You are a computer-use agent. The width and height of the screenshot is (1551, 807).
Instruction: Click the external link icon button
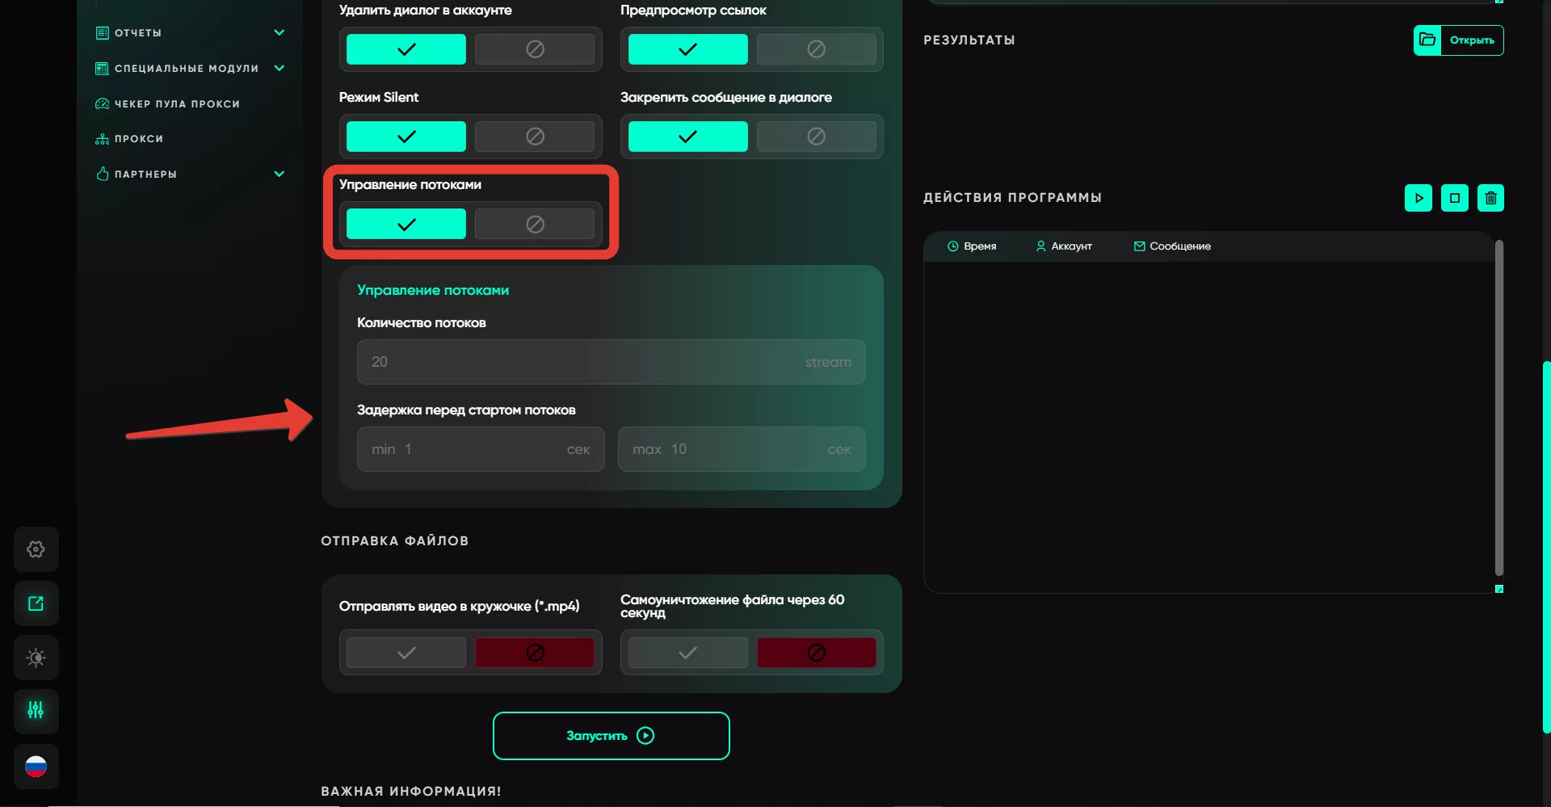[36, 603]
